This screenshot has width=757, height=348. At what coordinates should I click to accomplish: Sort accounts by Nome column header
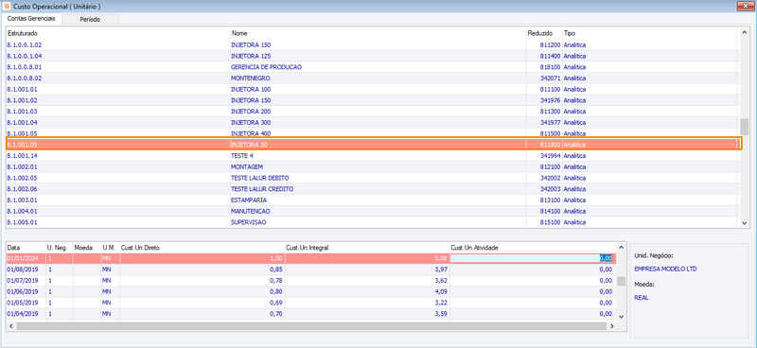378,33
